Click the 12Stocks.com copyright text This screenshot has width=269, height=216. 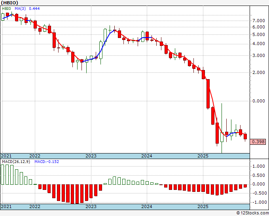pyautogui.click(x=252, y=213)
